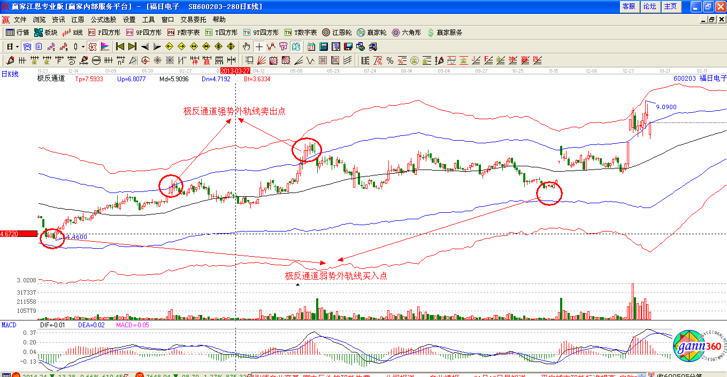727x377 pixels.
Task: Jump to first bar with skip-start icon
Action: click(120, 47)
